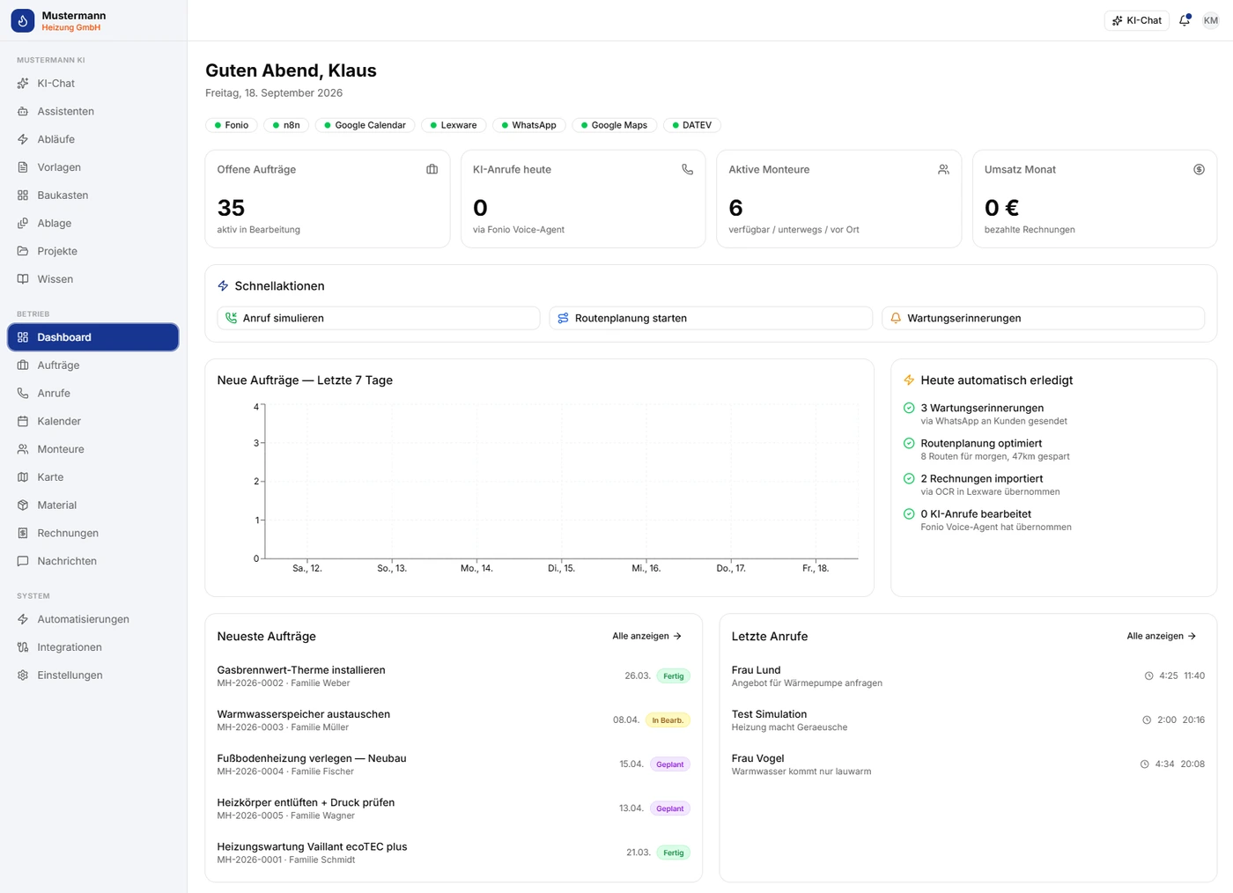Click the checkmark icon next to 3 Wartungserinnerungen

[x=909, y=408]
